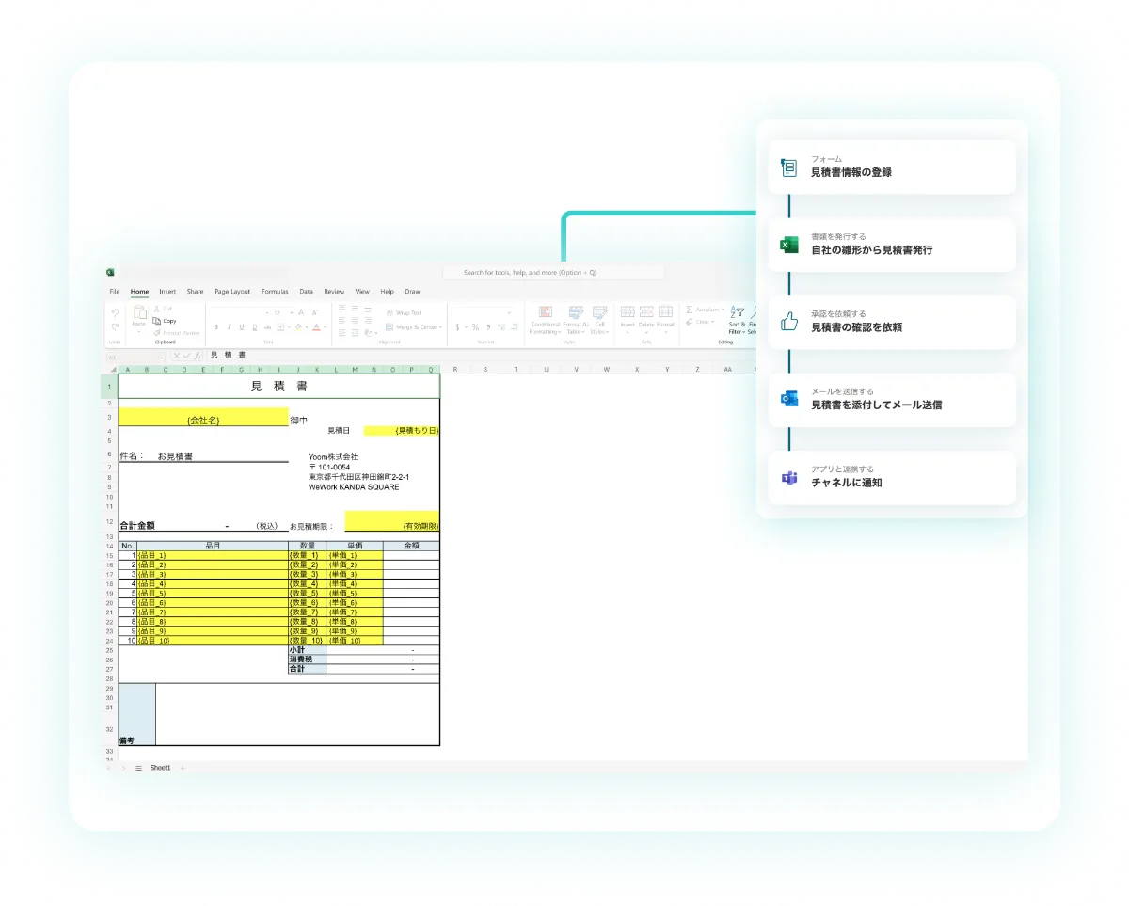Switch to the Formulas tab

[x=275, y=292]
